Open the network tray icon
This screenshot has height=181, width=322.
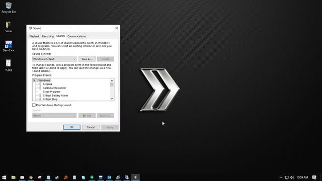tap(287, 177)
